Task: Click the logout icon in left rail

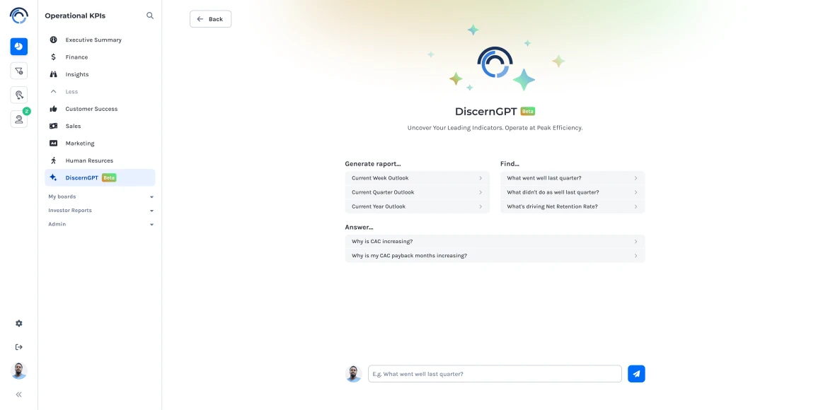Action: [19, 346]
